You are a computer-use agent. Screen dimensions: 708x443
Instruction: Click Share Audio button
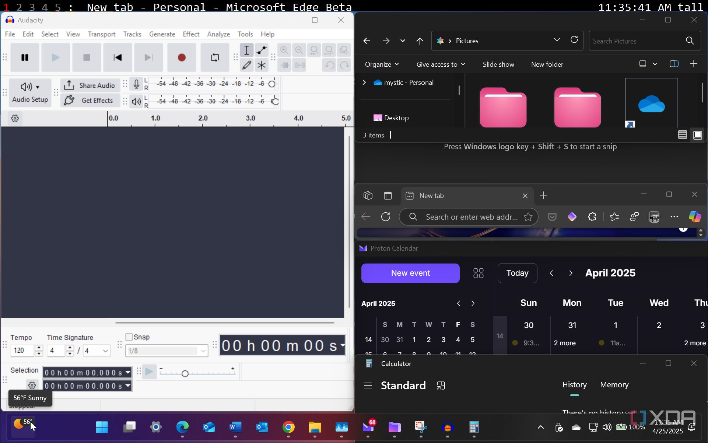coord(90,86)
